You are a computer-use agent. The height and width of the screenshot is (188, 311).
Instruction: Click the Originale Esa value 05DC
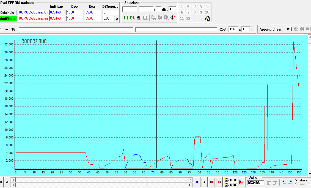coord(93,12)
